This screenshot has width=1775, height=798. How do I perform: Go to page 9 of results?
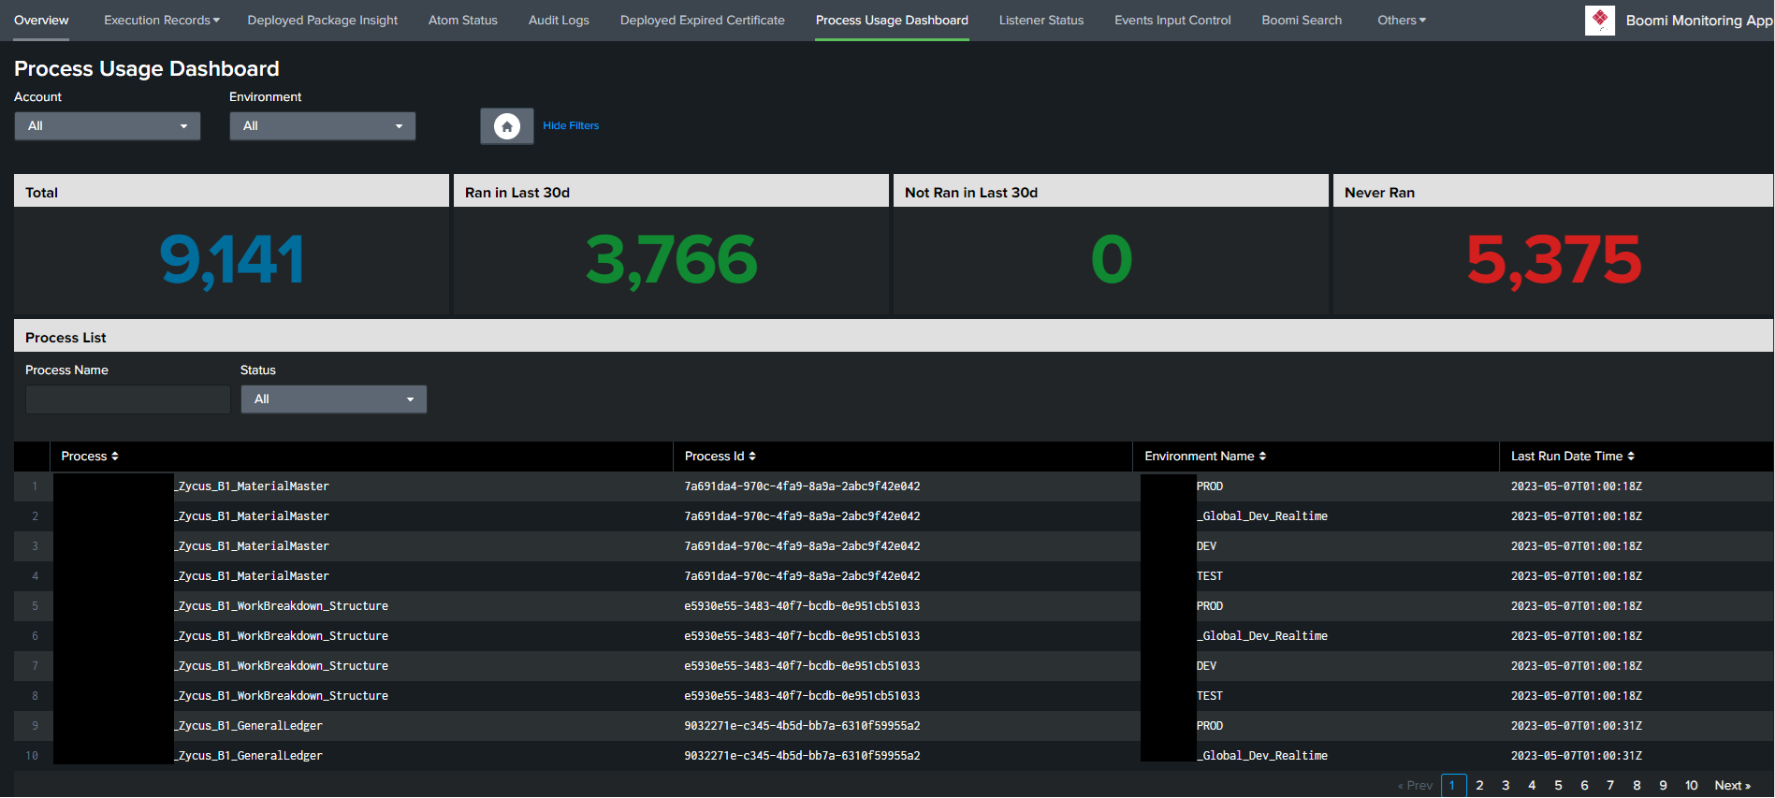point(1663,786)
